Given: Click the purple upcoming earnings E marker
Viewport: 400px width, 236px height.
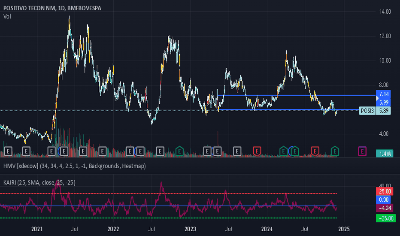Looking at the screenshot, I should point(362,151).
